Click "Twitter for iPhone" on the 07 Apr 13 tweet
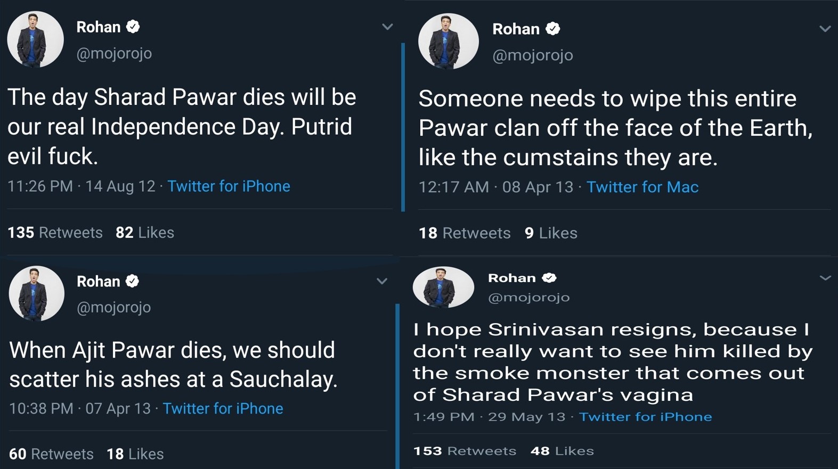 [x=223, y=408]
